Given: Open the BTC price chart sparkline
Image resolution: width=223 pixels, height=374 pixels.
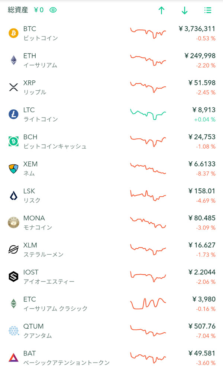Looking at the screenshot, I should tap(148, 33).
